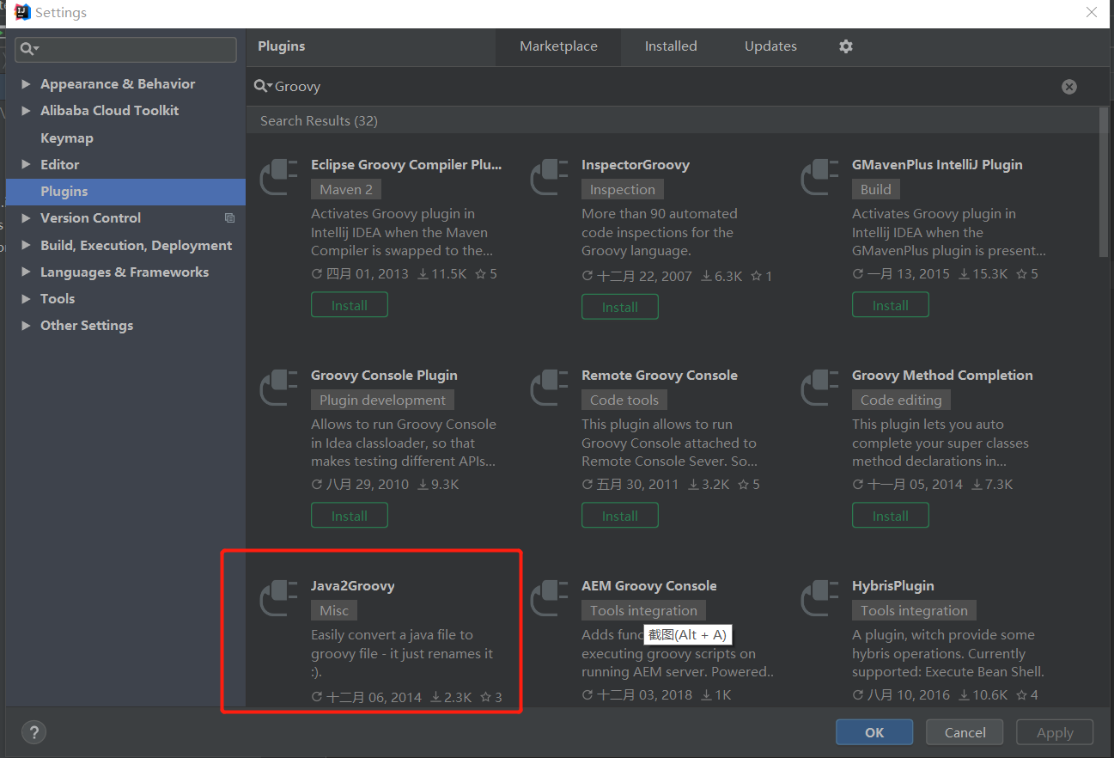Click the Build category tag
Screen dimensions: 1114x758
click(876, 189)
